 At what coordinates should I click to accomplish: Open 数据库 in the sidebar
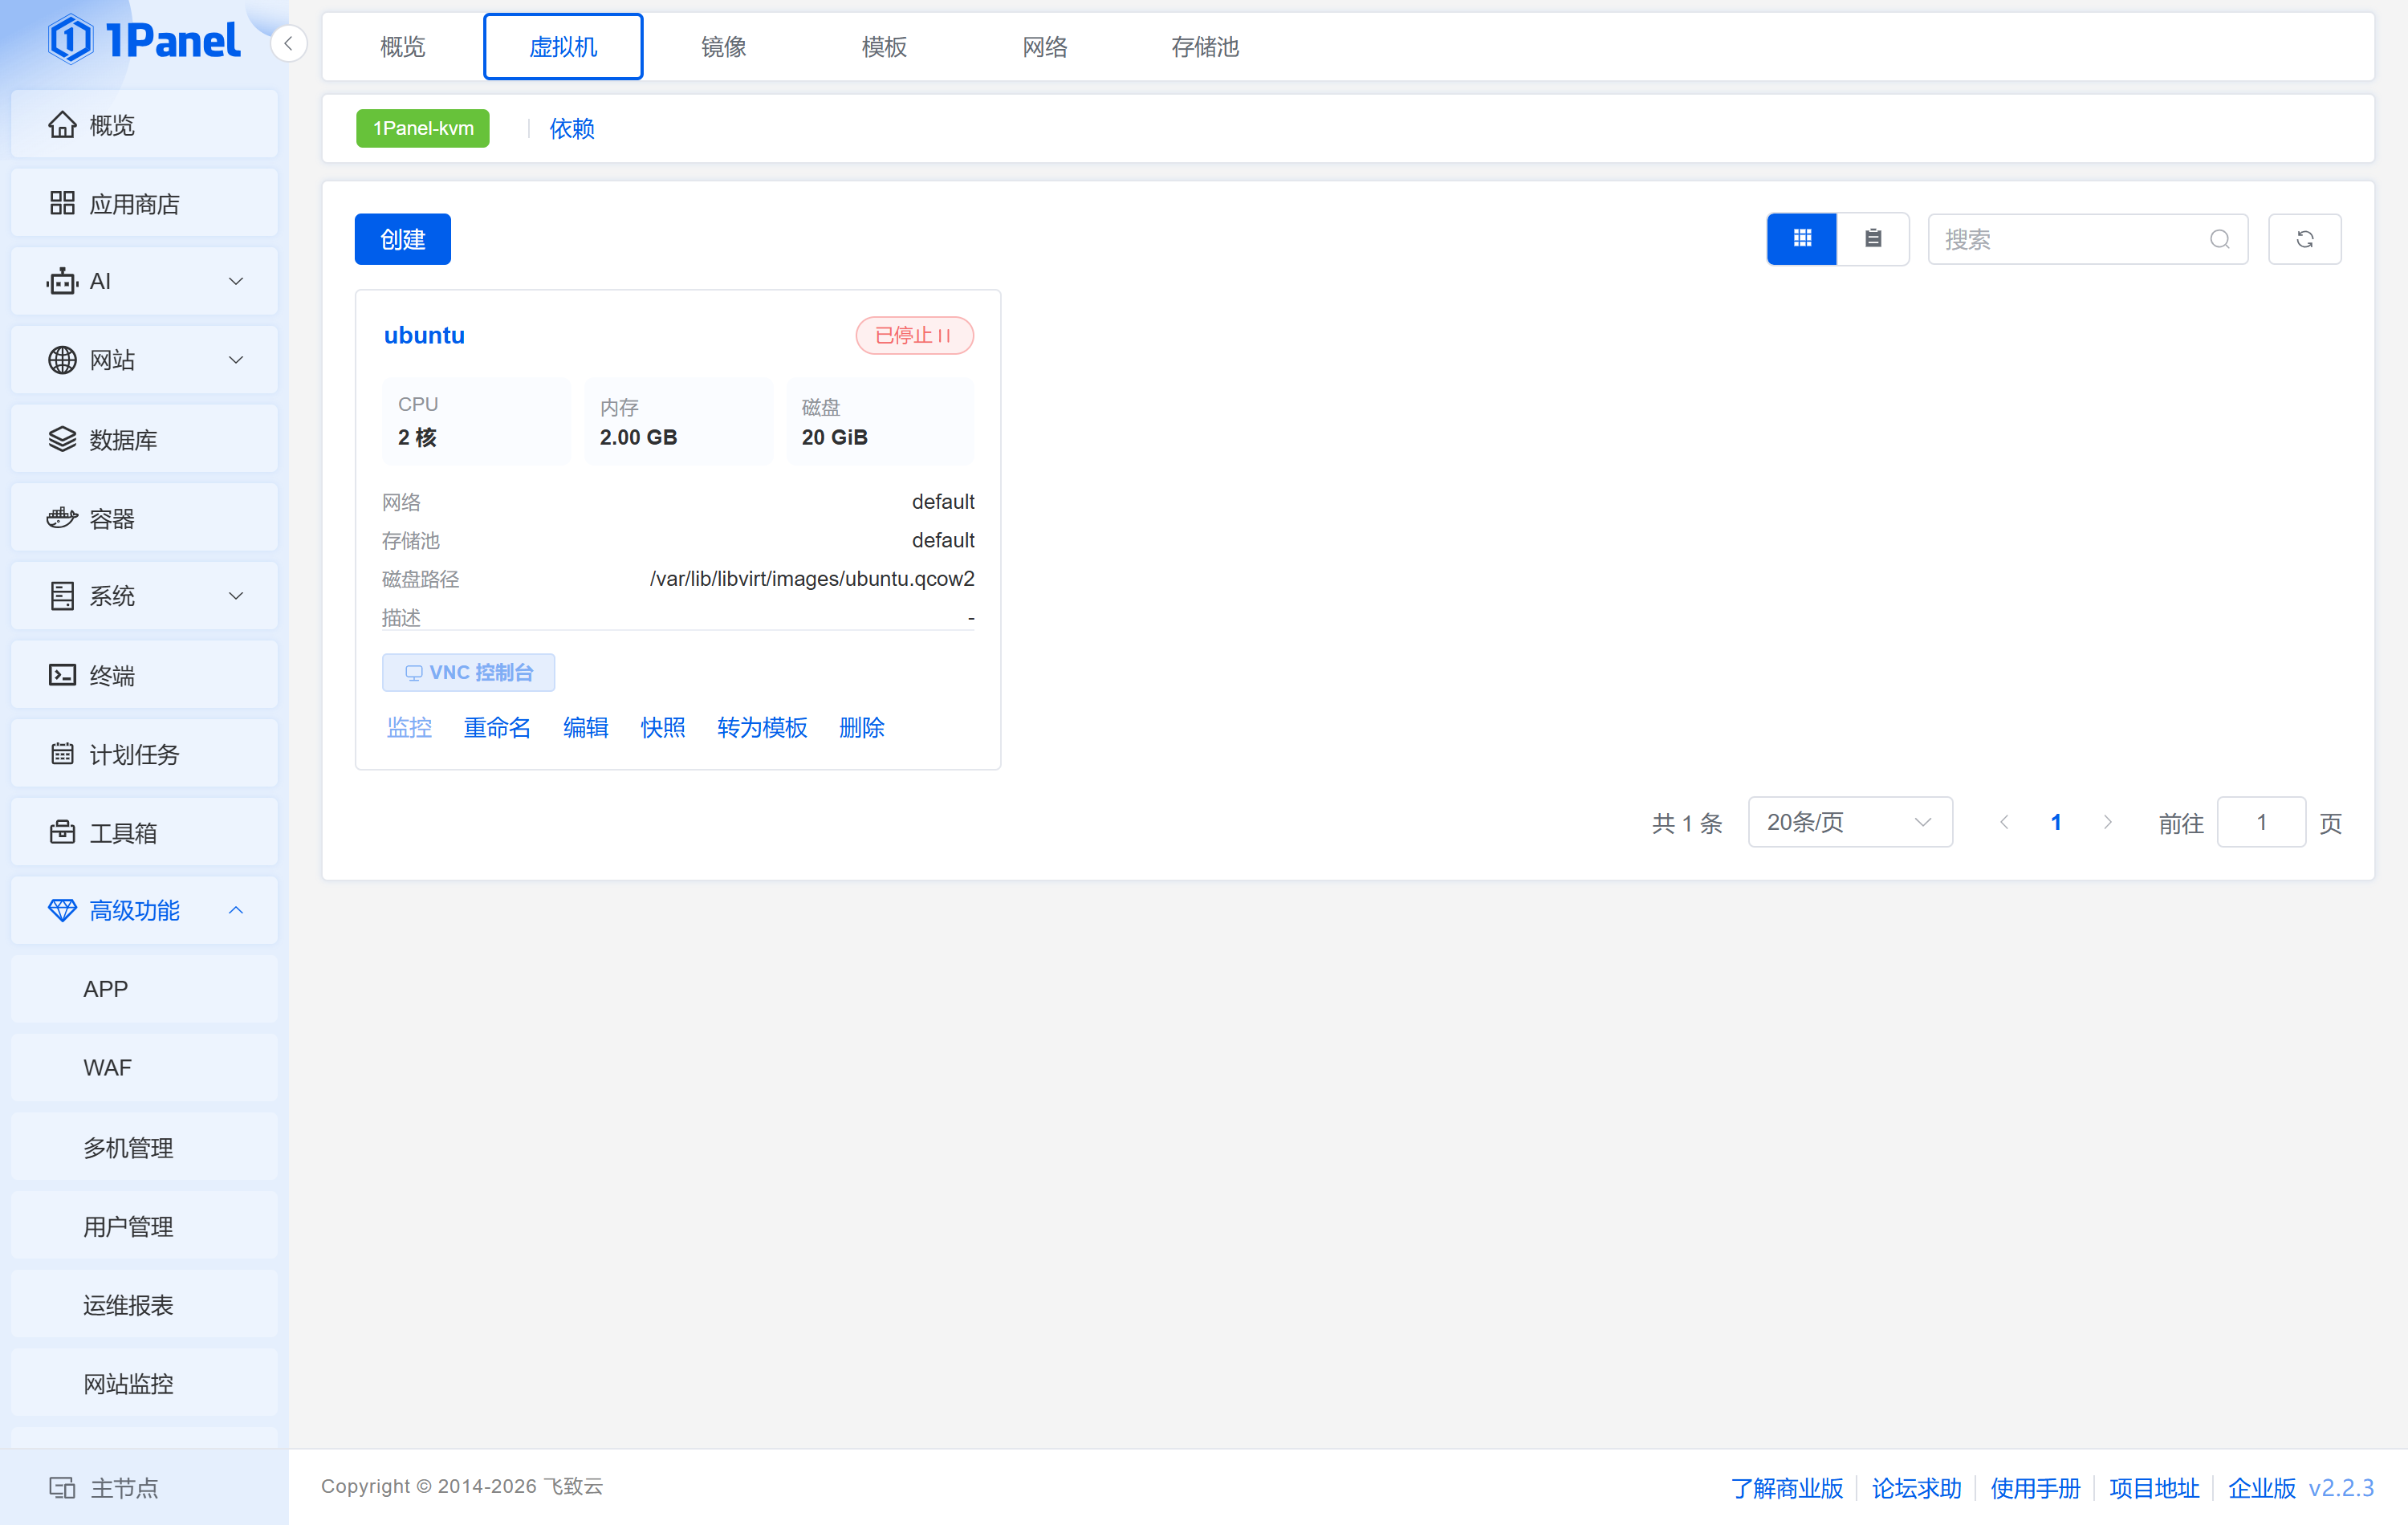click(144, 439)
